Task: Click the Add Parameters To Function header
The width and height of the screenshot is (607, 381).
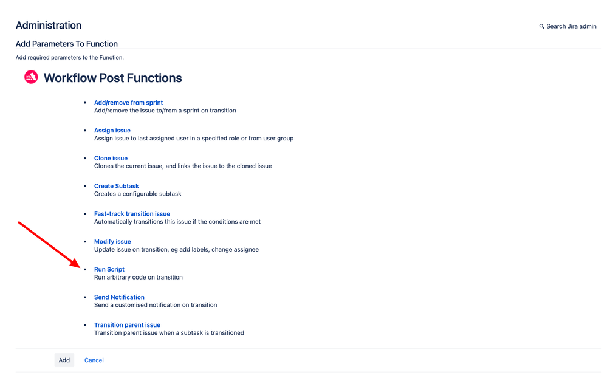Action: coord(66,44)
